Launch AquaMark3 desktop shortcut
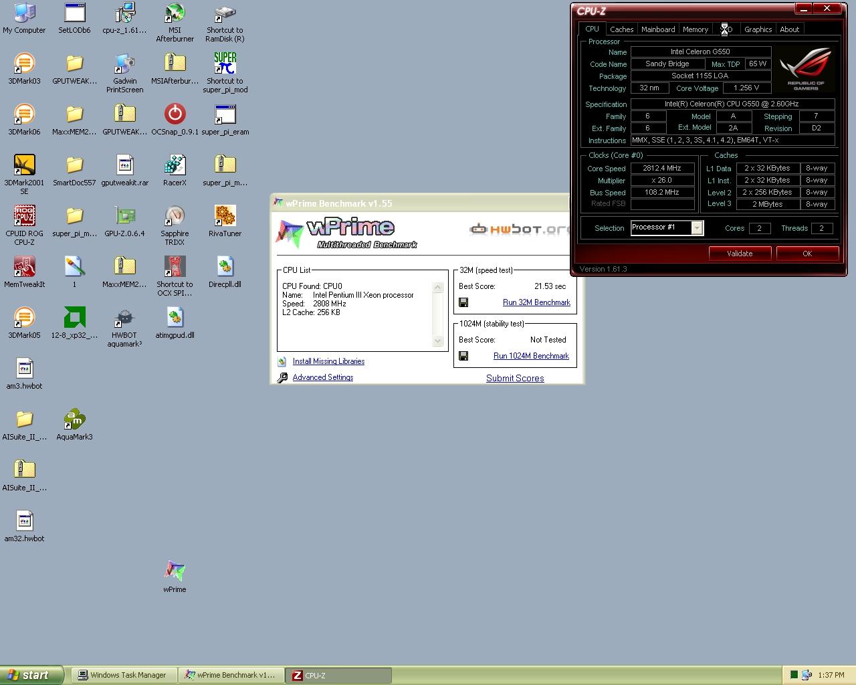Image resolution: width=856 pixels, height=685 pixels. (74, 425)
